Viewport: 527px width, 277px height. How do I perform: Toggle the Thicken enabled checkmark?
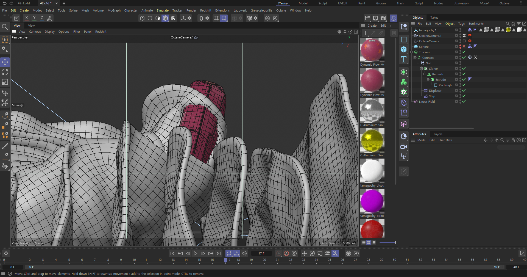tap(464, 52)
